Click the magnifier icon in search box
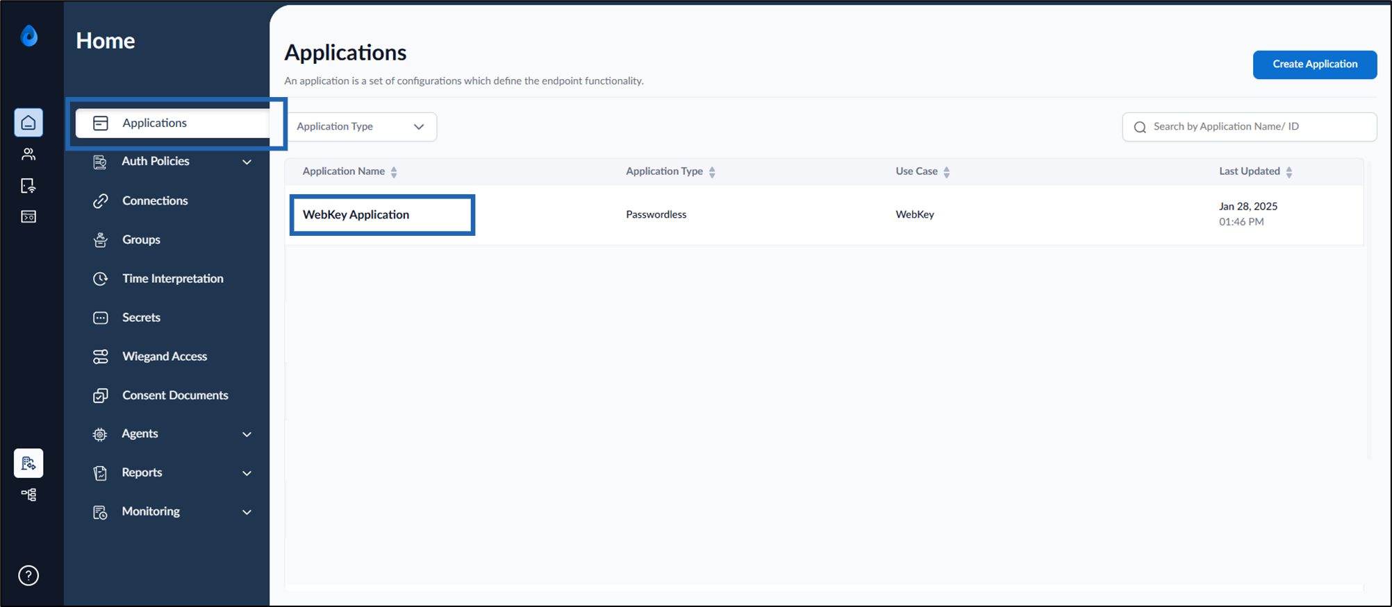Viewport: 1392px width, 607px height. click(1140, 127)
